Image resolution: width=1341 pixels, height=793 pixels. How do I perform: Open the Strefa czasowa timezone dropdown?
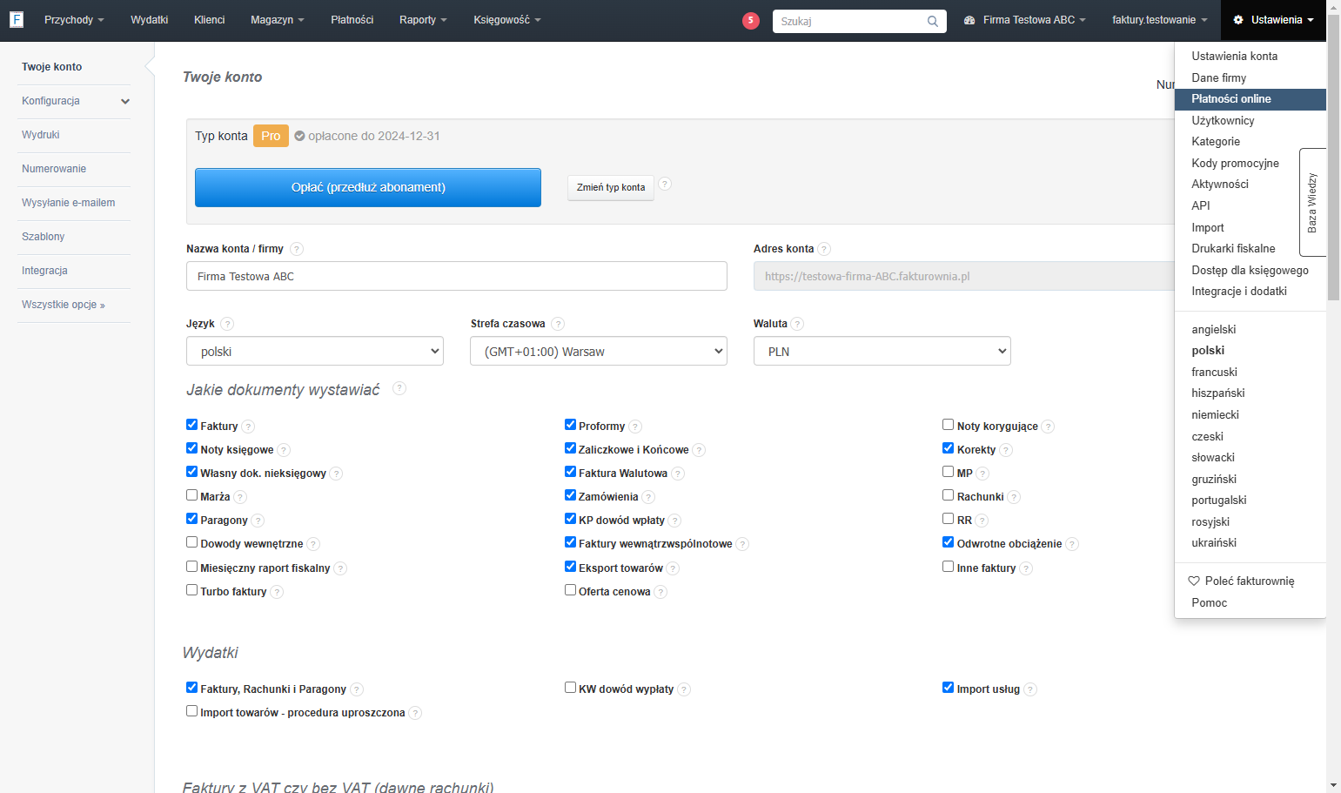click(x=599, y=351)
